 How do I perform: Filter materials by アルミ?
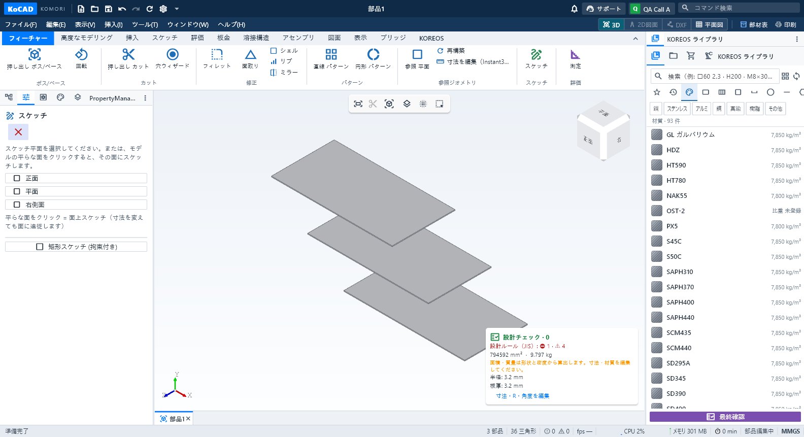coord(701,109)
